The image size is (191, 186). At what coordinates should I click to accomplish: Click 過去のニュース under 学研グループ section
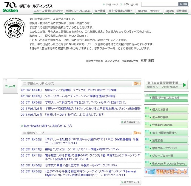tap(130, 182)
